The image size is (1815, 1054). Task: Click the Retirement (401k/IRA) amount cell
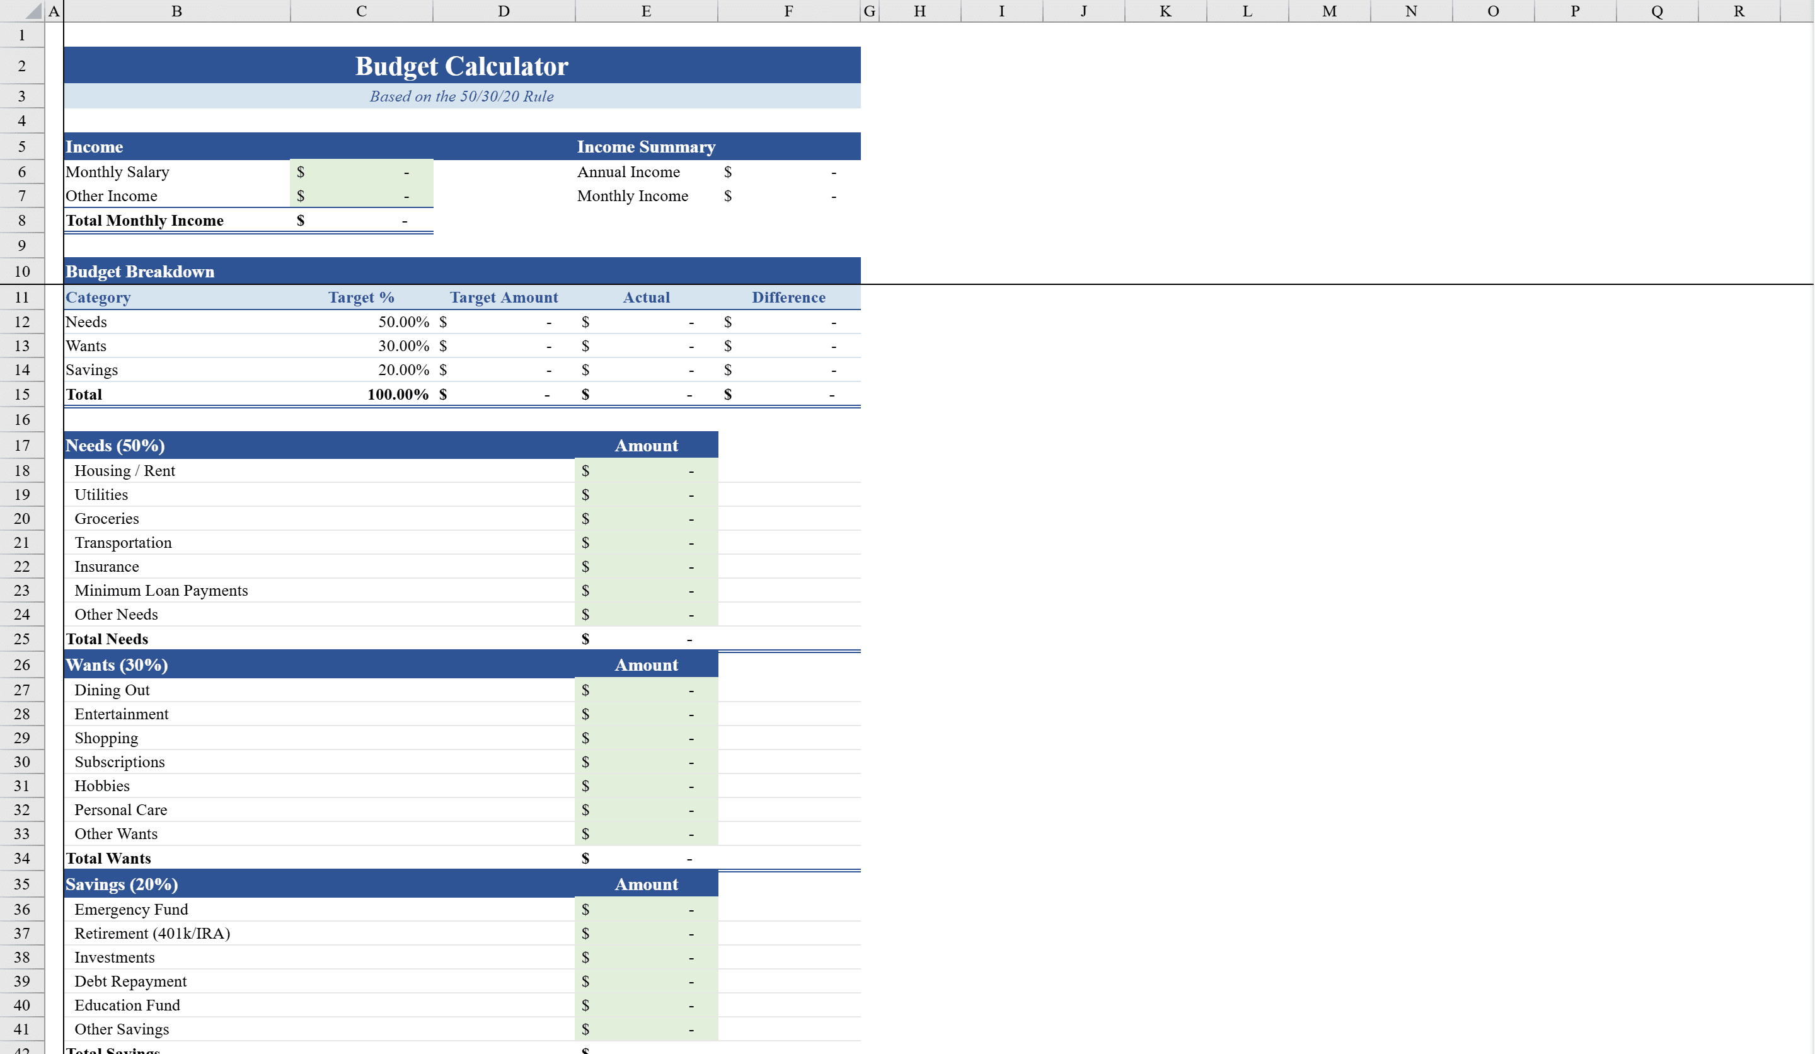tap(645, 933)
